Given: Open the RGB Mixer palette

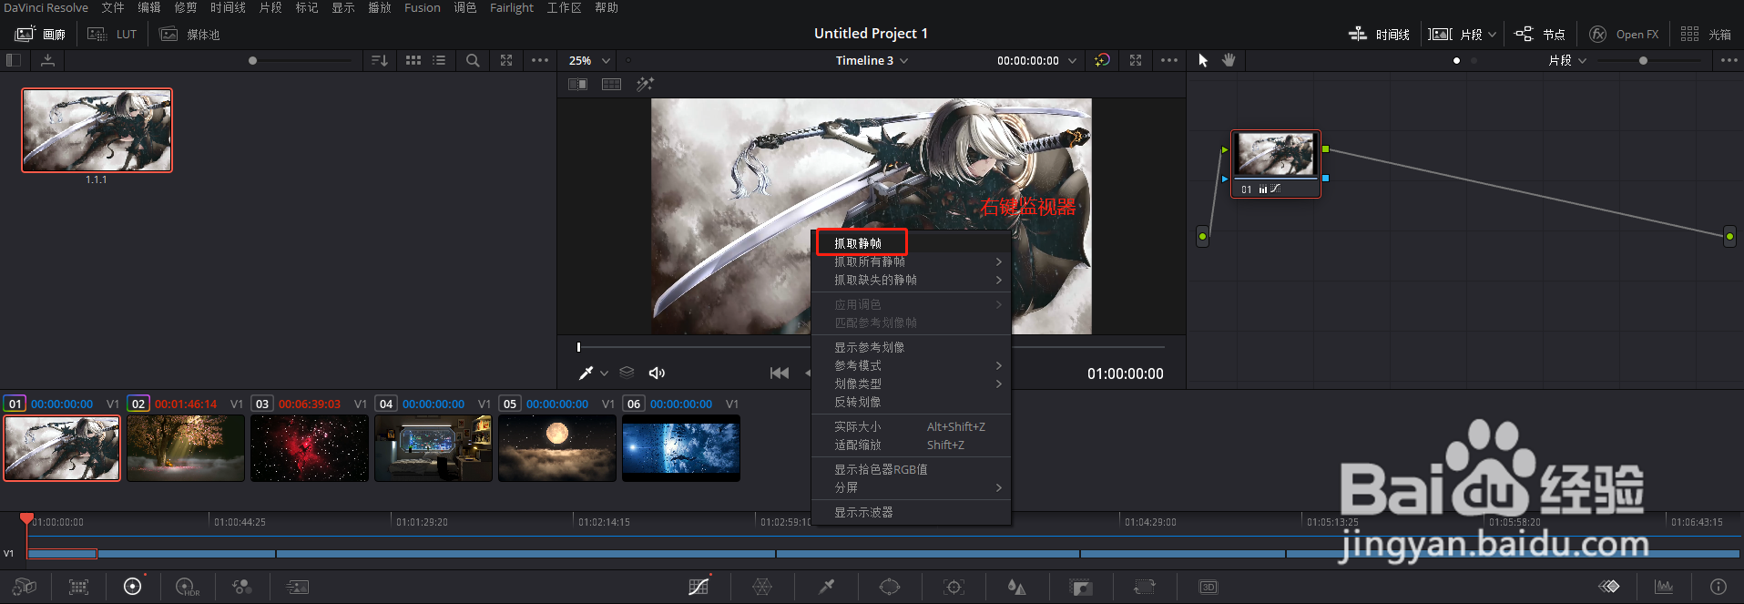Looking at the screenshot, I should click(x=242, y=587).
